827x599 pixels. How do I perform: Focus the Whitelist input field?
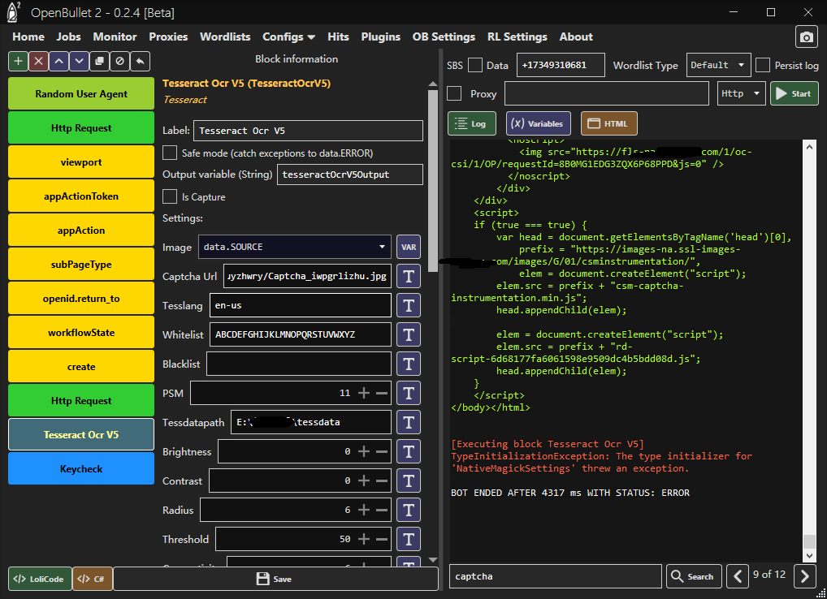(300, 334)
